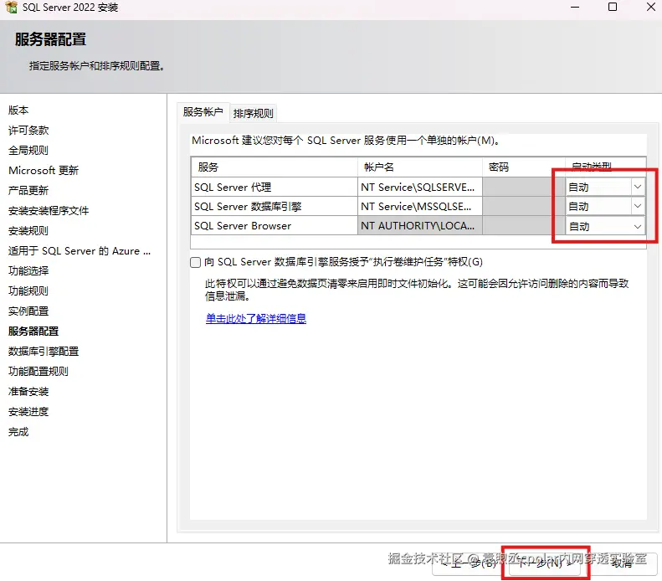Select the 全局规则 step in sidebar
Screen dimensions: 662x581
pyautogui.click(x=28, y=151)
